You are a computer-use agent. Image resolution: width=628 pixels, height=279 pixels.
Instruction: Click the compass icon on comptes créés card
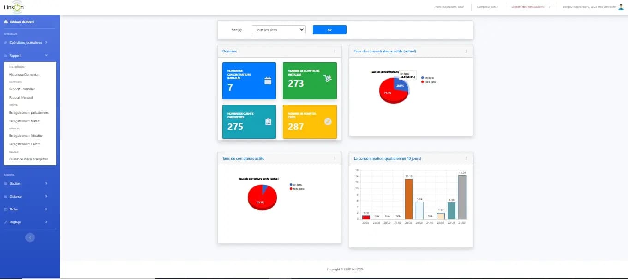328,122
